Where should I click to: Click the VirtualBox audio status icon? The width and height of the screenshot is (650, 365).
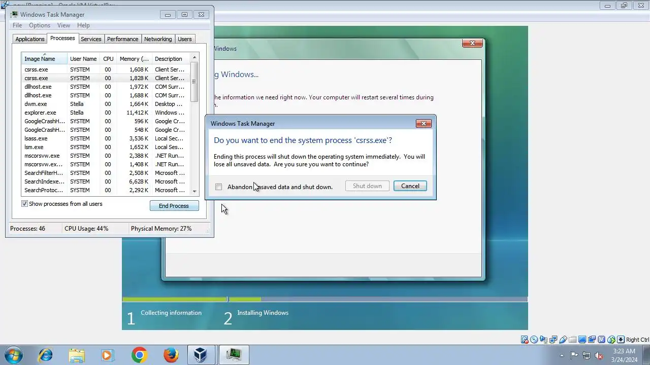[543, 340]
